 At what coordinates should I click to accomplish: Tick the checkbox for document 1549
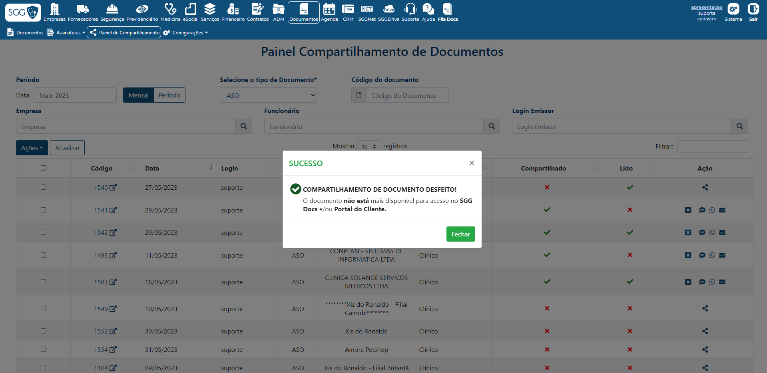(43, 309)
